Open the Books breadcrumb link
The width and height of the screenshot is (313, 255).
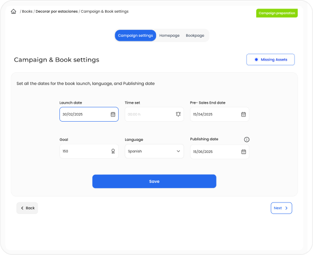click(27, 12)
